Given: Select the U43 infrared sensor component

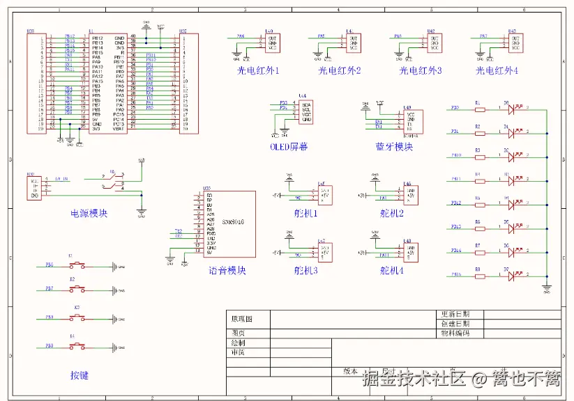Looking at the screenshot, I should pos(515,43).
